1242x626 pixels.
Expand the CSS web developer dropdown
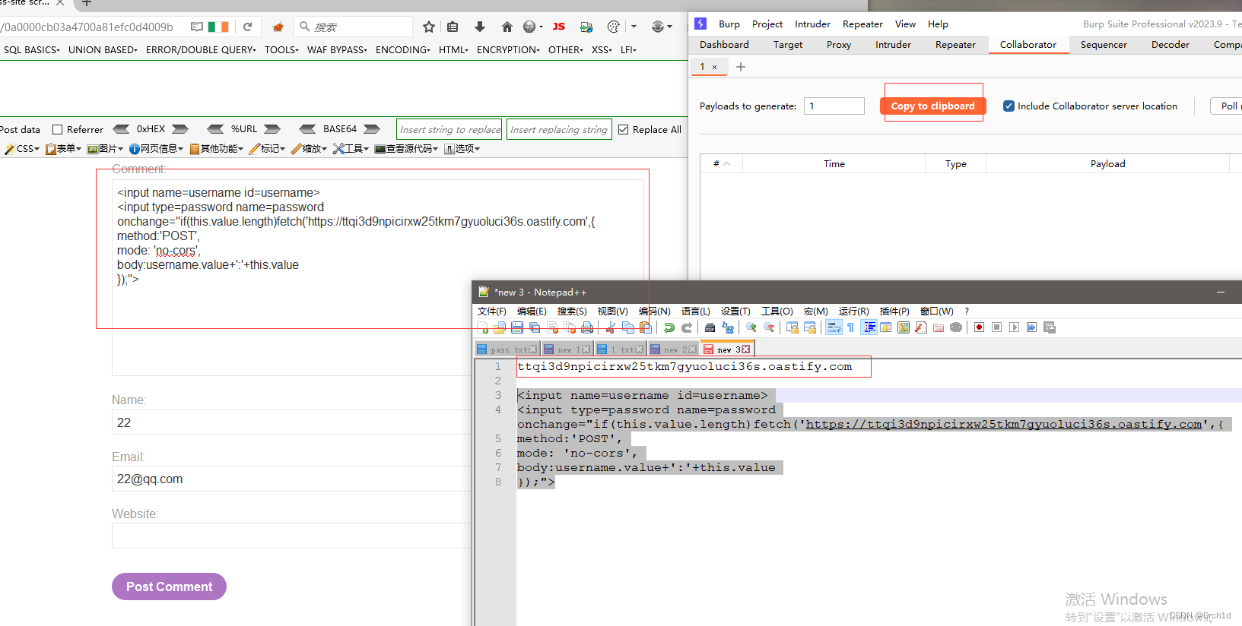[22, 149]
